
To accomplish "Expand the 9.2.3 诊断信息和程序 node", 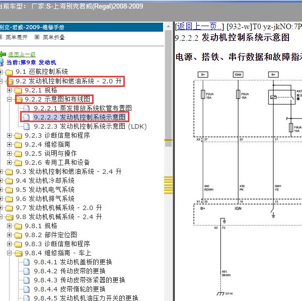I will coord(9,135).
